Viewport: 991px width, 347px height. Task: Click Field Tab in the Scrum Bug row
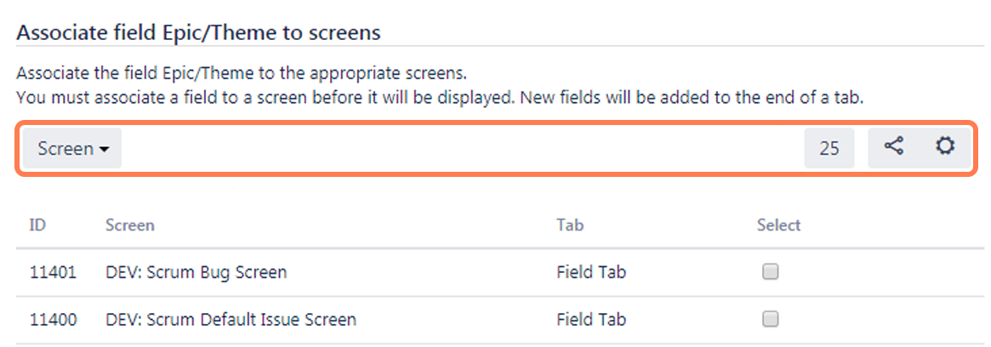click(591, 272)
